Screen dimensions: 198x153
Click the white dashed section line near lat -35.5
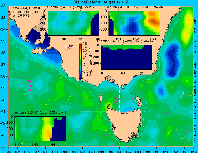point(174,47)
